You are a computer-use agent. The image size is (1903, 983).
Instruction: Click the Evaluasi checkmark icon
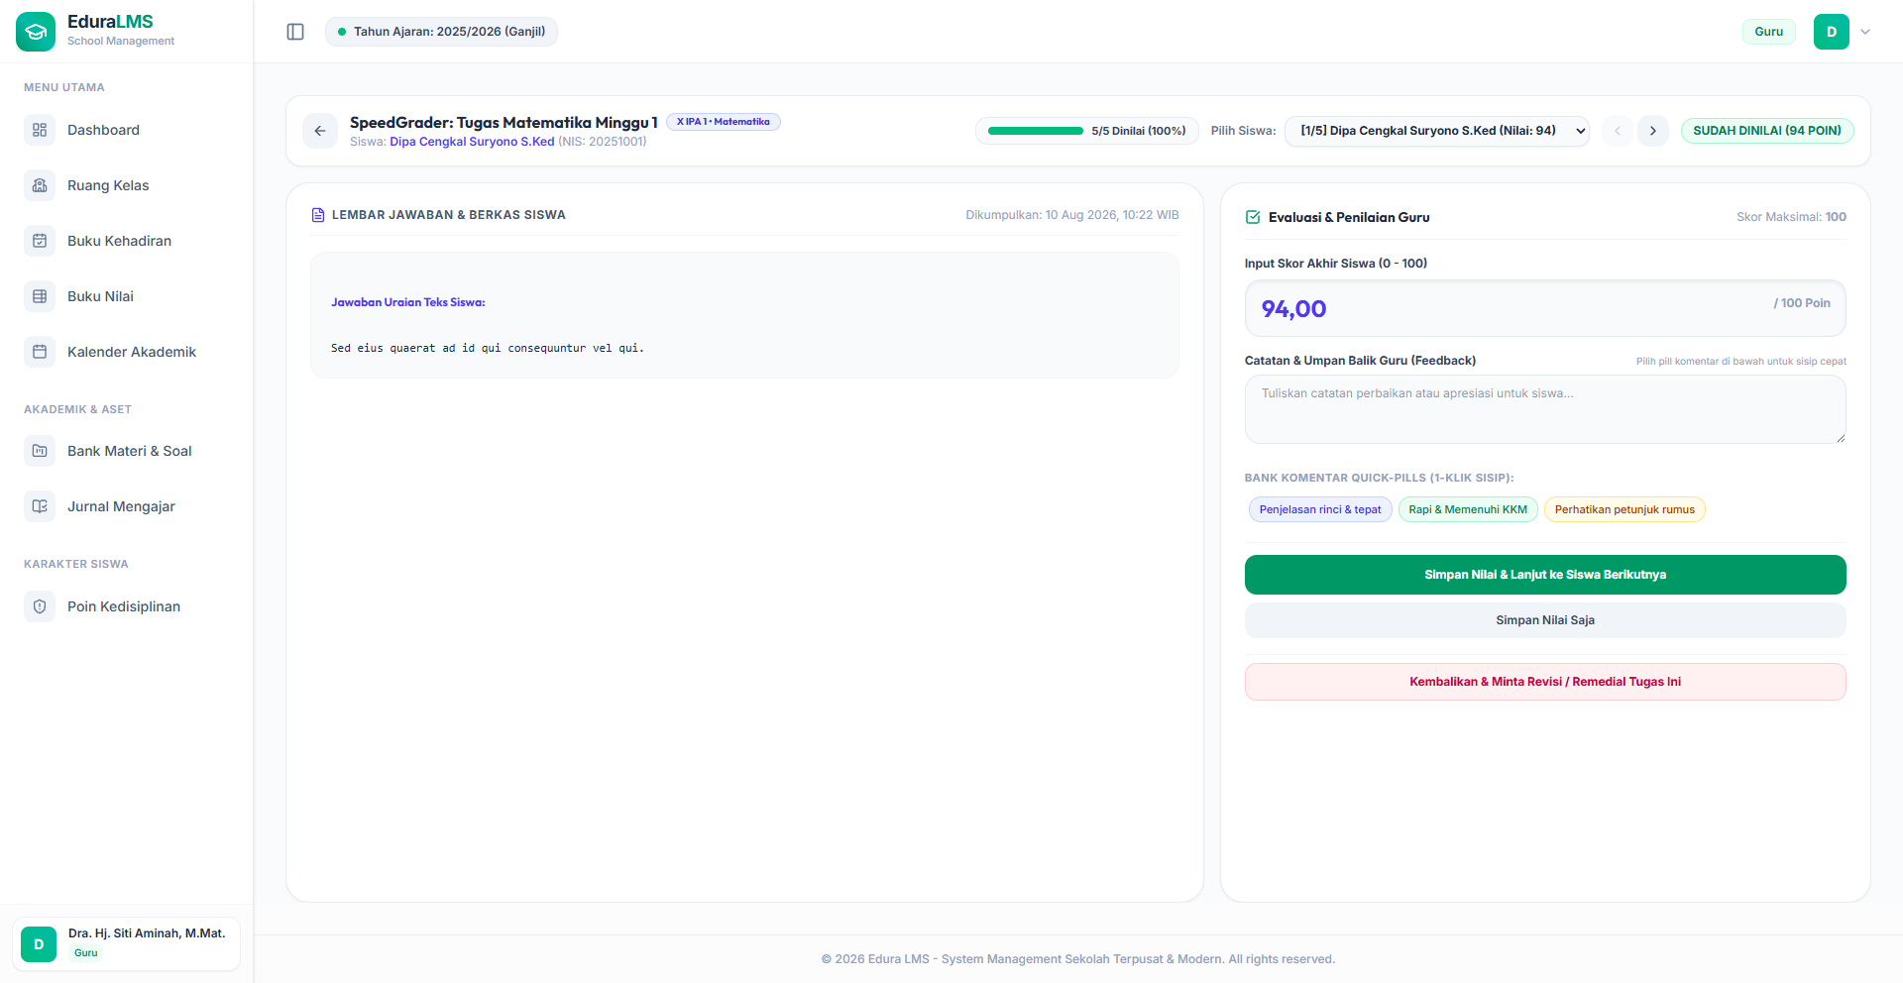click(1253, 217)
